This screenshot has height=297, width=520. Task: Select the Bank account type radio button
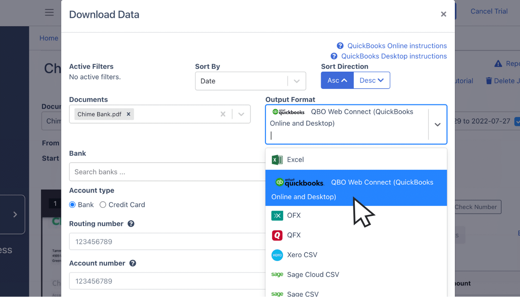point(72,205)
